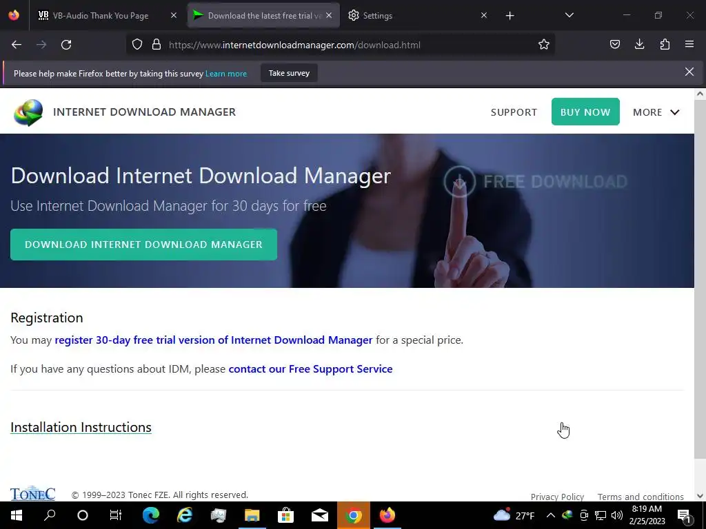This screenshot has height=529, width=706.
Task: Open the clock showing 8:19 AM
Action: (647, 515)
